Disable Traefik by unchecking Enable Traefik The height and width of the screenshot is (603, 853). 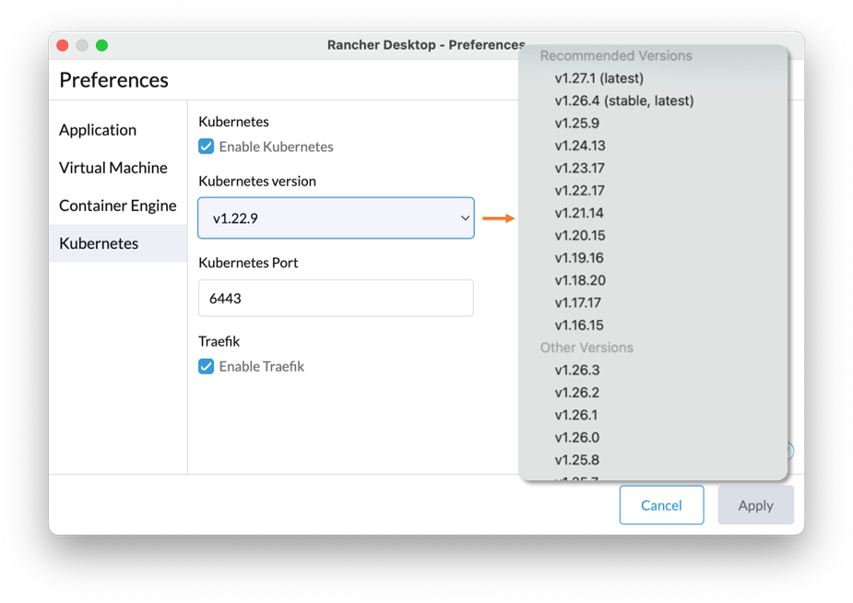point(205,366)
